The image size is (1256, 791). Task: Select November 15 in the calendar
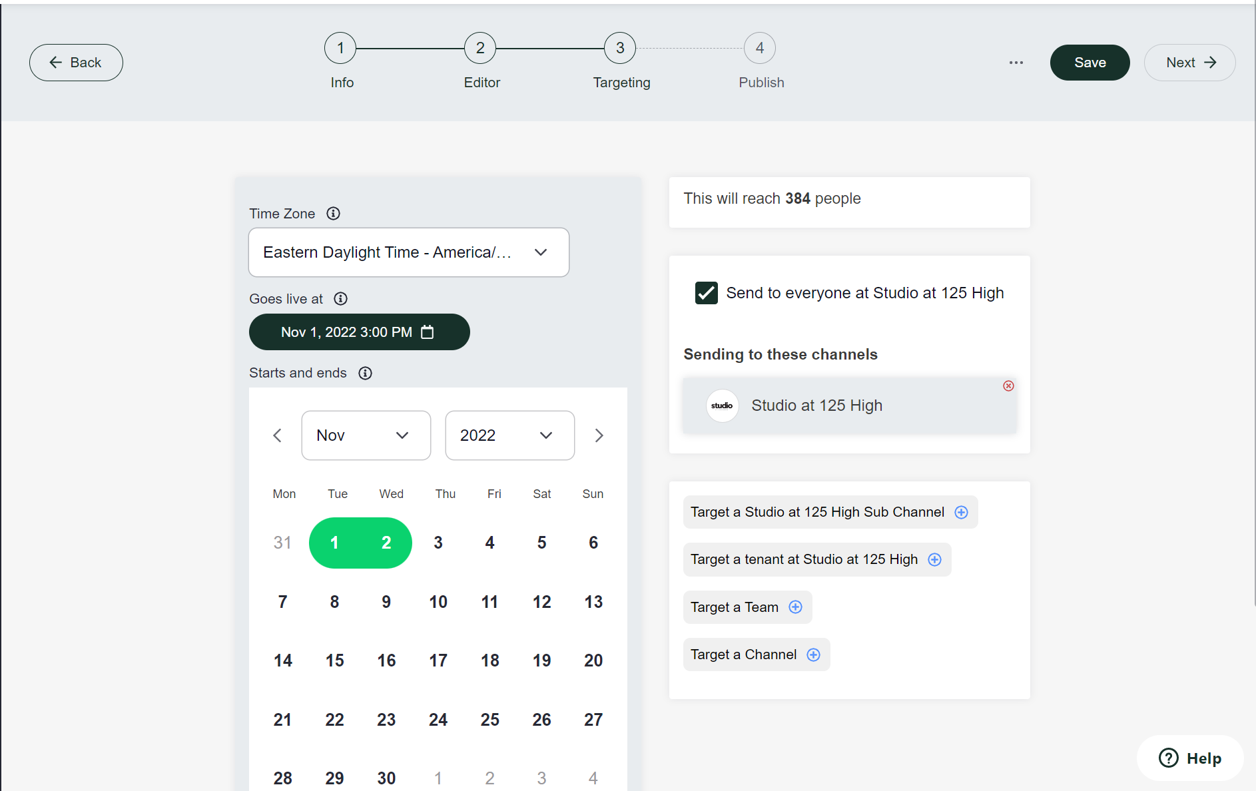click(x=334, y=660)
